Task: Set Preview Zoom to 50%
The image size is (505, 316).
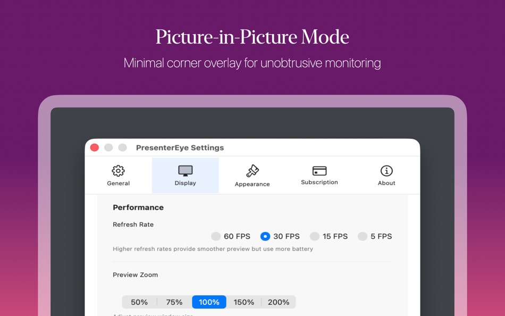Action: [x=139, y=302]
